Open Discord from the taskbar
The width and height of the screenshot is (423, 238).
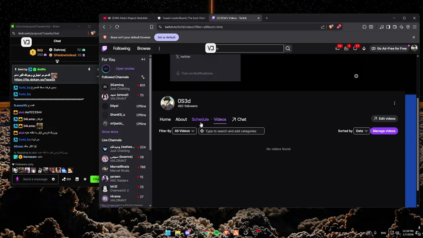[x=187, y=233]
